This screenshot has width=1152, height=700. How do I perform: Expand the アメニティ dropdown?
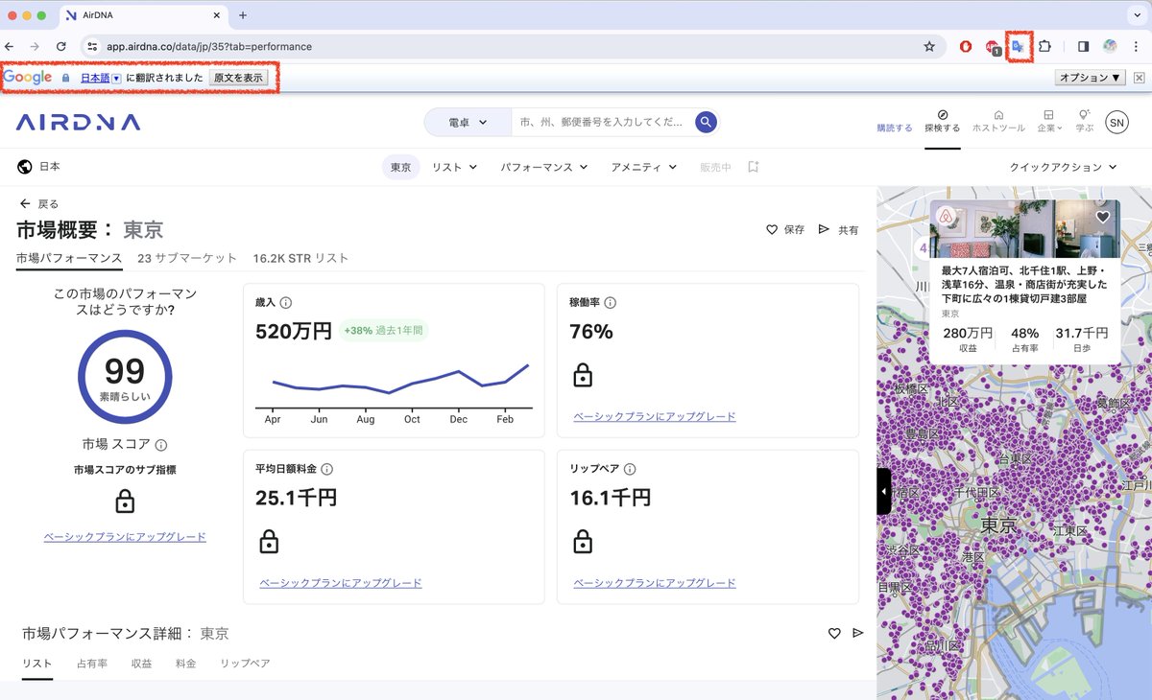tap(643, 167)
